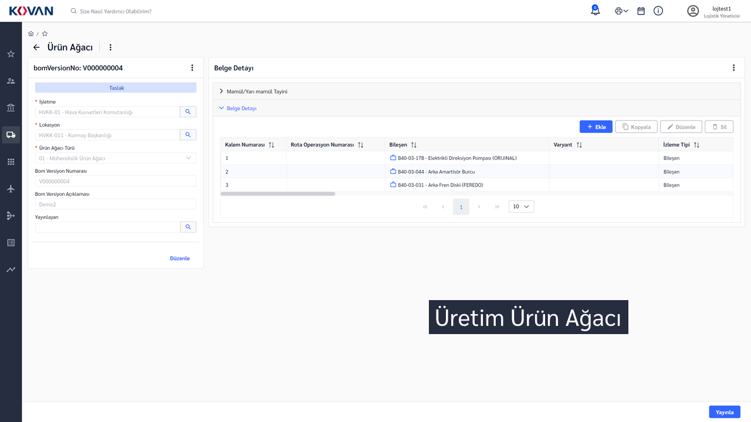Open the workflow branch sidebar icon
The image size is (751, 422).
click(x=11, y=216)
